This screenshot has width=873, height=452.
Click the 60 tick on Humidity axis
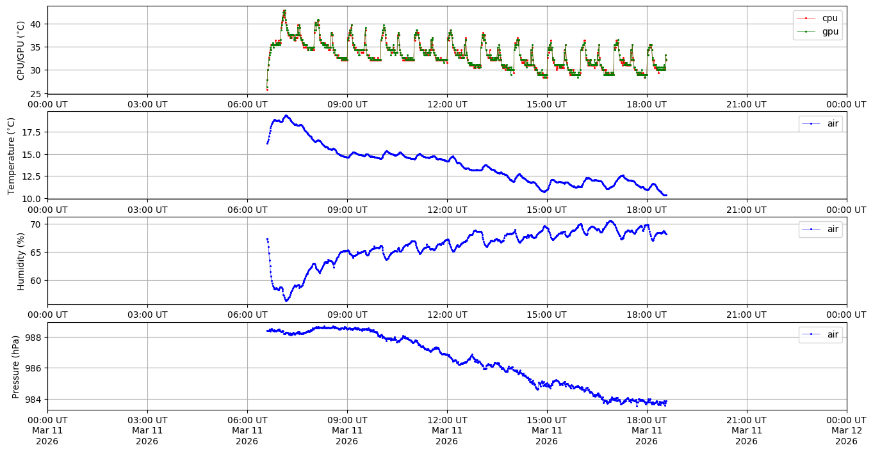pyautogui.click(x=37, y=280)
